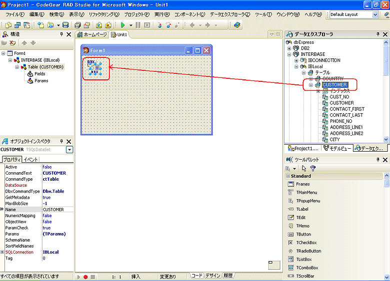
Task: Click the filter icon in Tool Palette
Action: click(313, 169)
